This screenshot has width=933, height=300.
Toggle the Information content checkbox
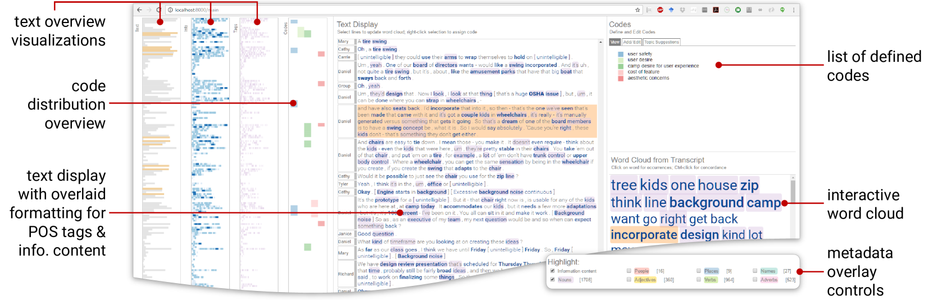pyautogui.click(x=553, y=271)
